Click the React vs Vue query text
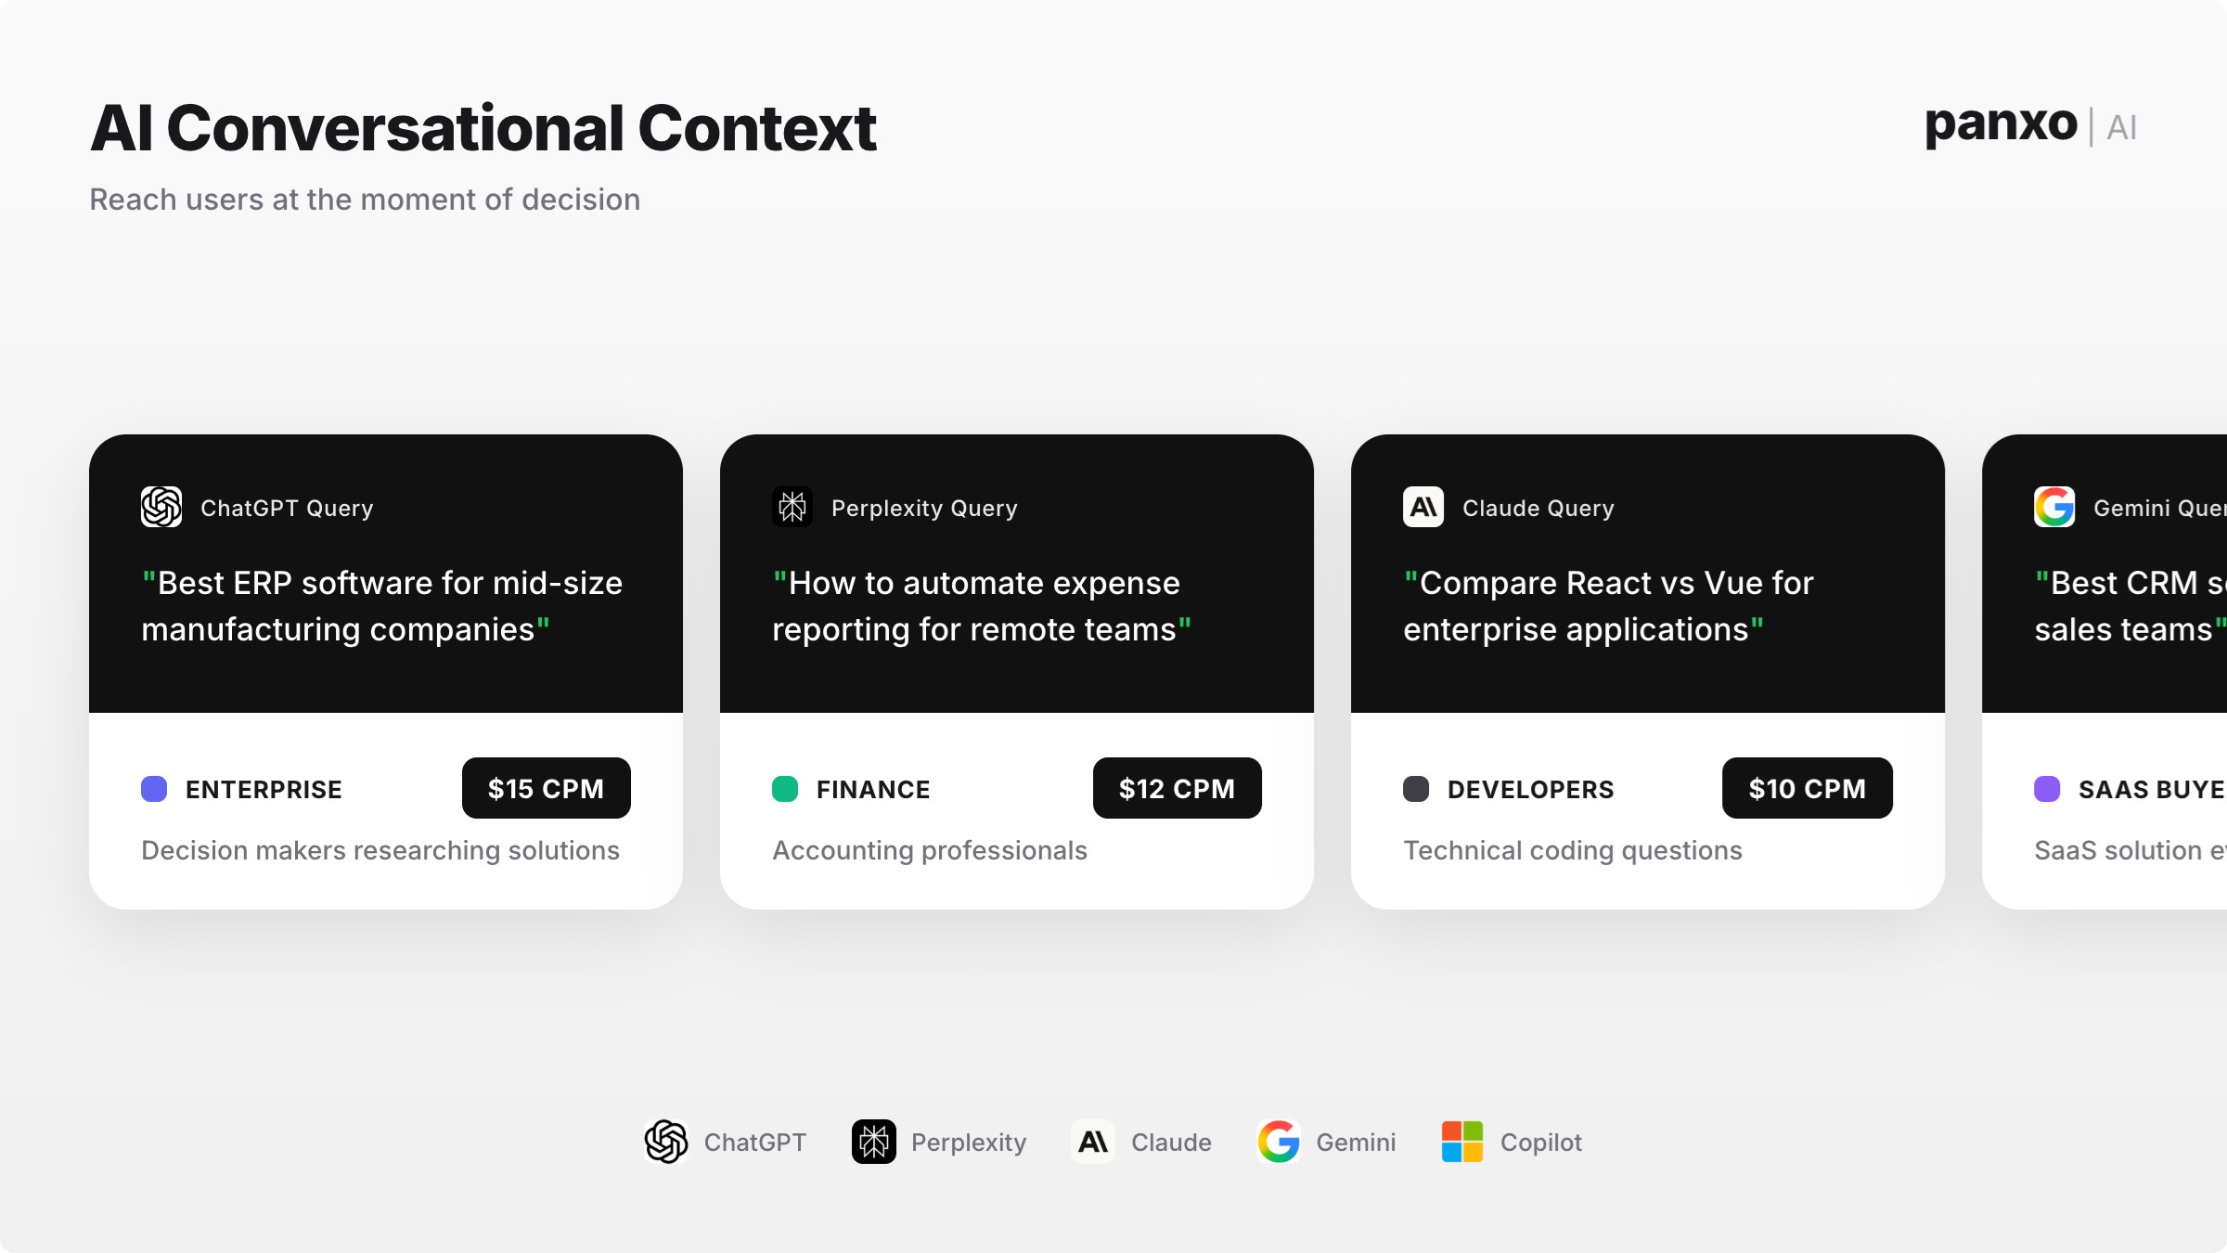This screenshot has height=1253, width=2227. click(1608, 606)
